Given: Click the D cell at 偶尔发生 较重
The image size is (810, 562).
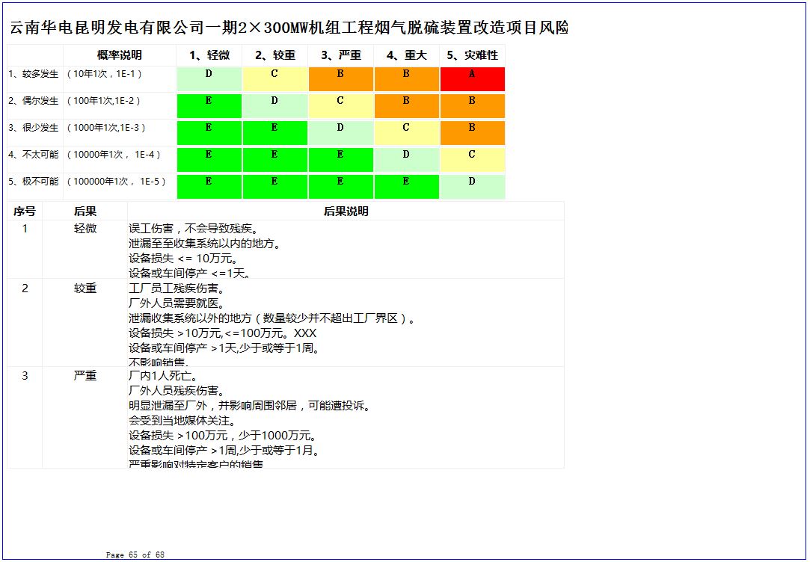Looking at the screenshot, I should (x=274, y=106).
